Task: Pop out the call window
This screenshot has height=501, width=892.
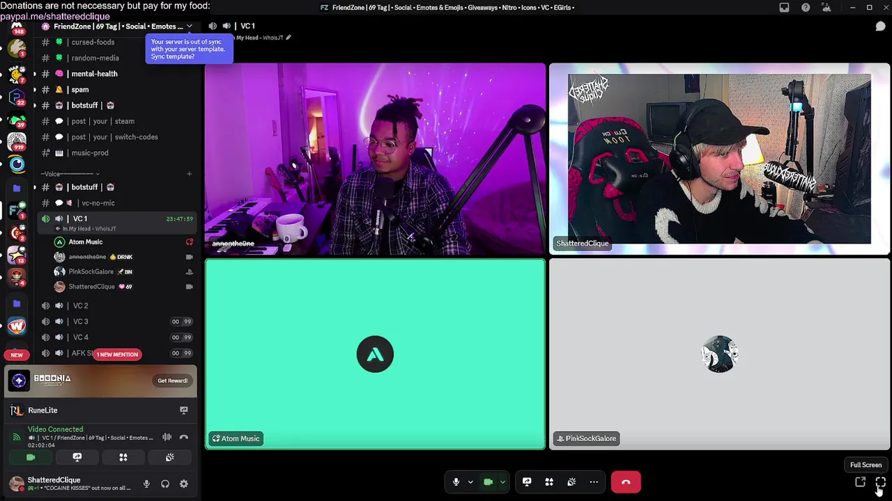Action: click(x=861, y=482)
